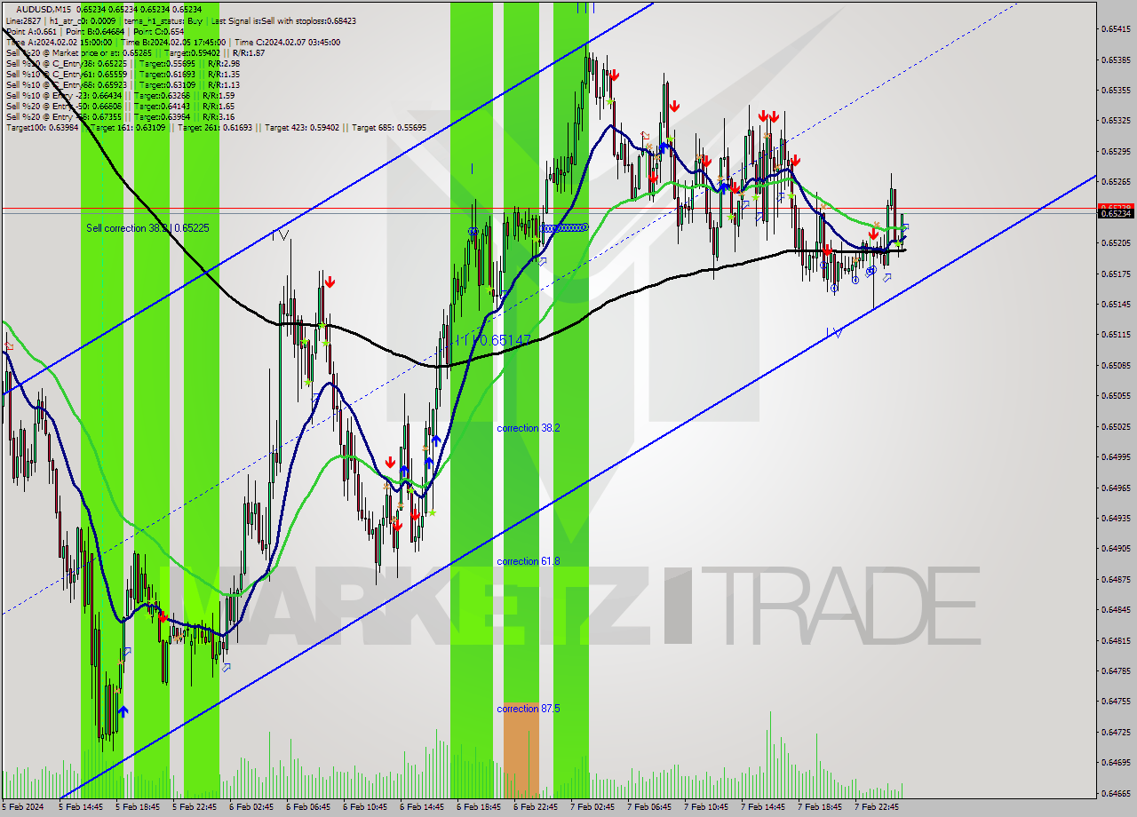
Task: Click the 0.64815 price axis label
Action: [x=1116, y=640]
